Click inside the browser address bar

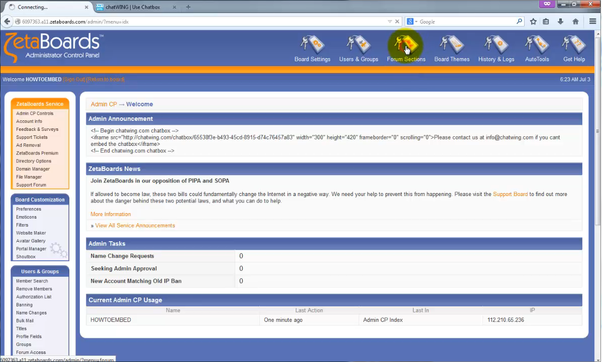point(201,22)
